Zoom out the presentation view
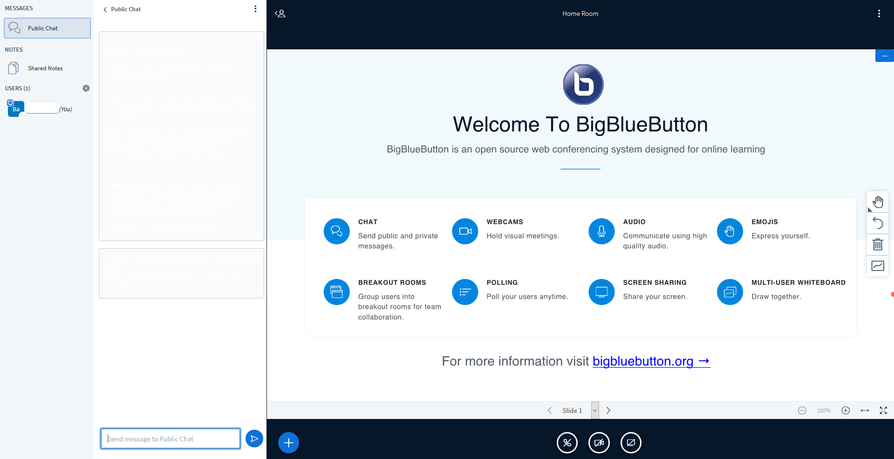This screenshot has height=459, width=894. click(x=802, y=410)
